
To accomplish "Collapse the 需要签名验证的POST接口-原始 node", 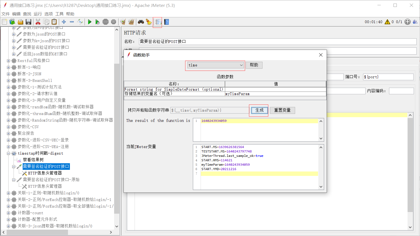I will coord(14,180).
